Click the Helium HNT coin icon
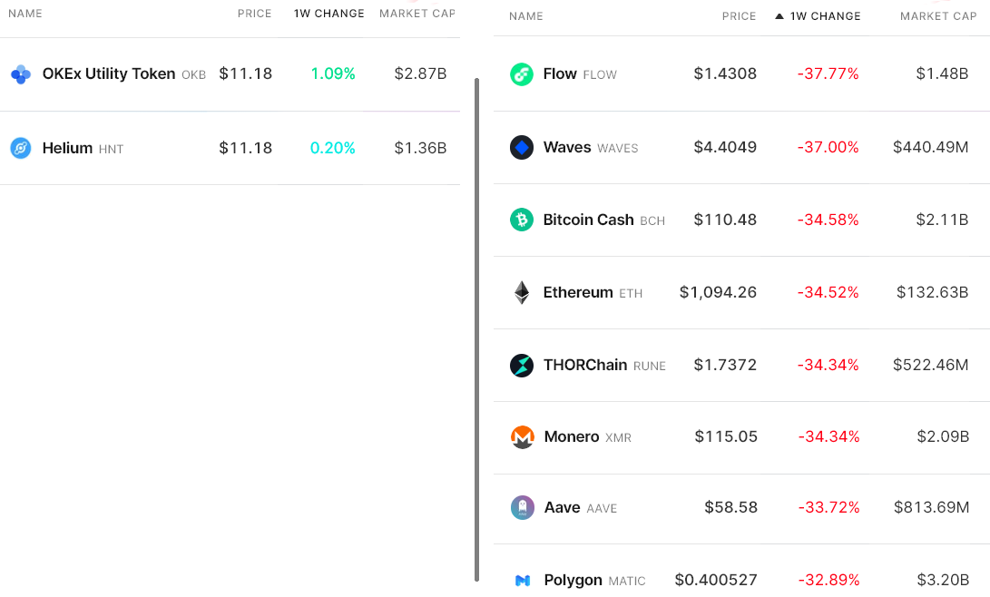 (x=21, y=148)
